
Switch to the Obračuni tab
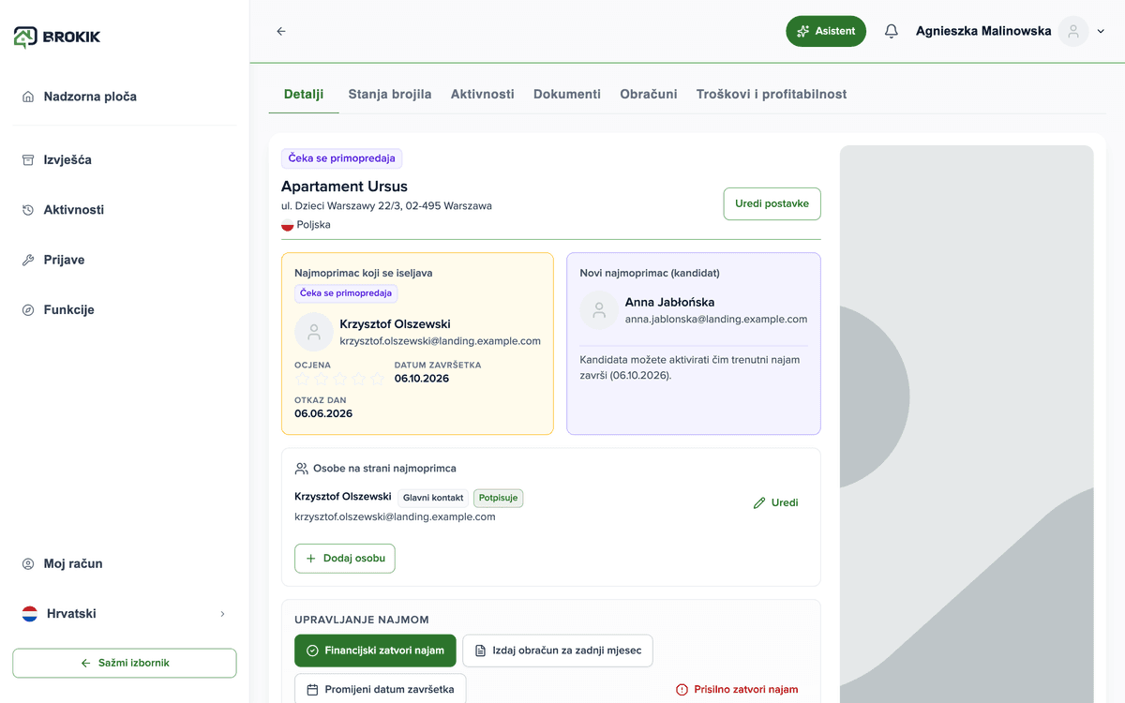tap(649, 94)
